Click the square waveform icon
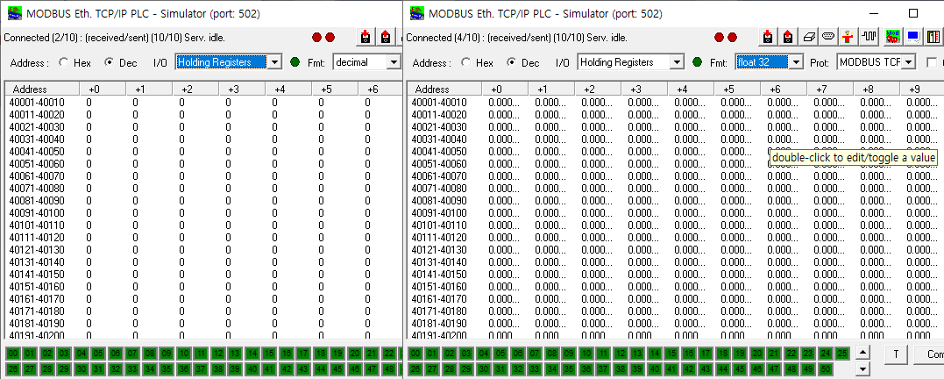 pos(869,38)
